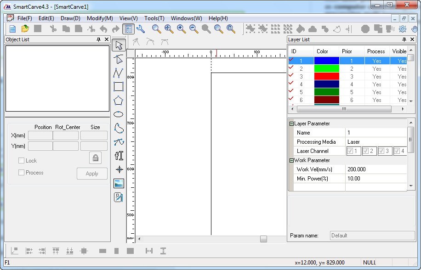The height and width of the screenshot is (270, 421).
Task: Toggle the Process checkbox
Action: pos(21,173)
